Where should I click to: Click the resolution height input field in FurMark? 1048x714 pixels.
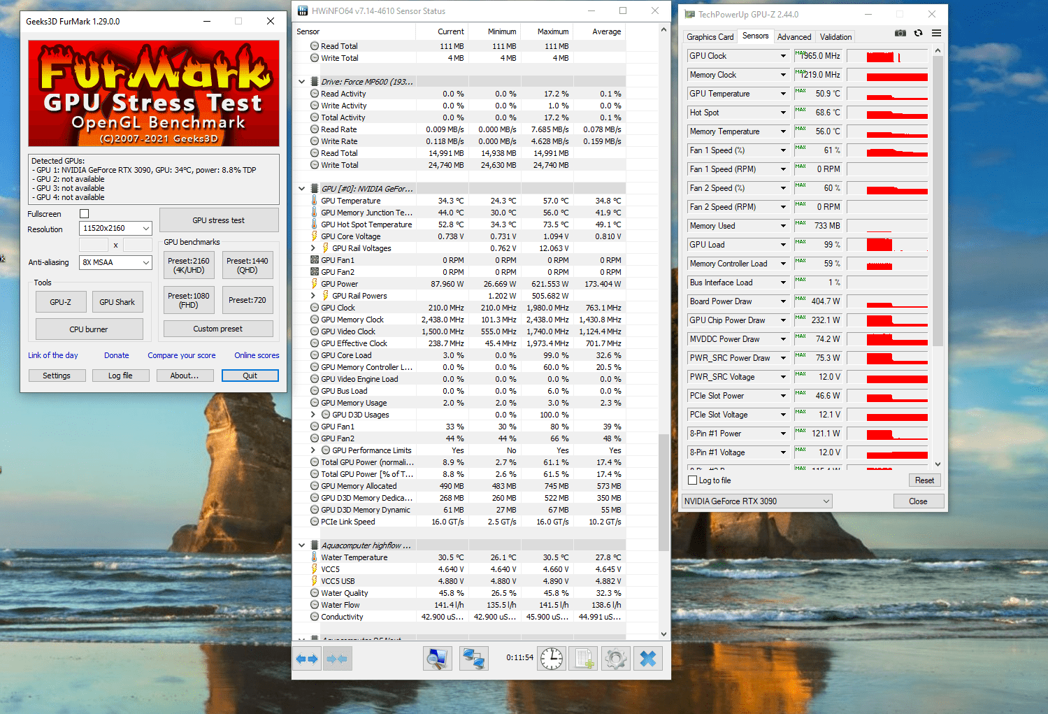138,245
